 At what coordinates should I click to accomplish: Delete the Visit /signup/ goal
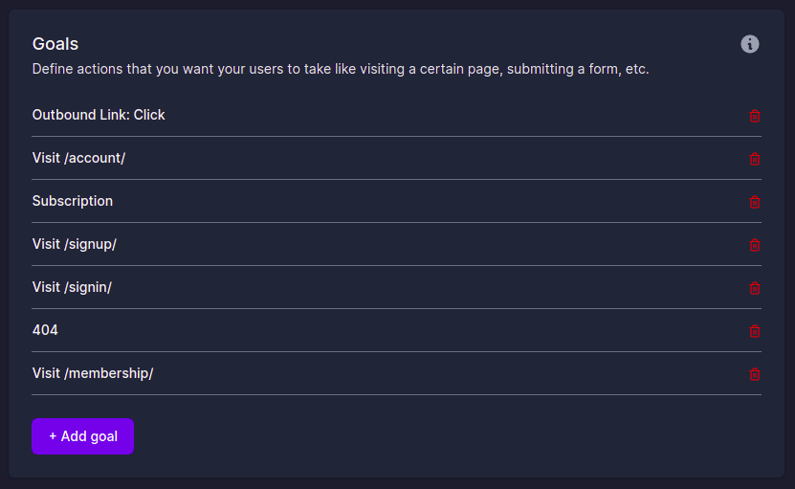[x=755, y=245]
